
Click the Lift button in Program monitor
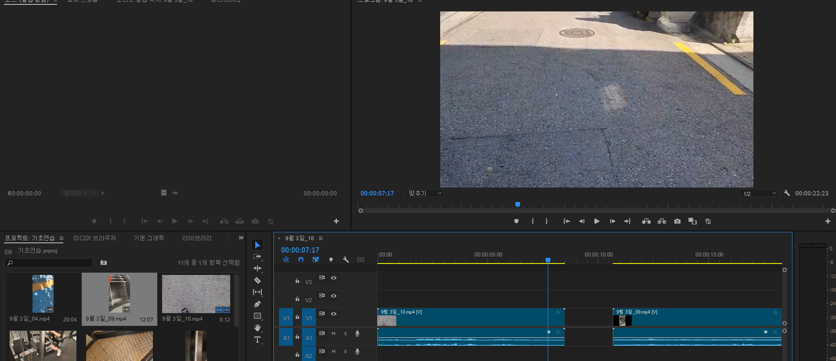(646, 221)
